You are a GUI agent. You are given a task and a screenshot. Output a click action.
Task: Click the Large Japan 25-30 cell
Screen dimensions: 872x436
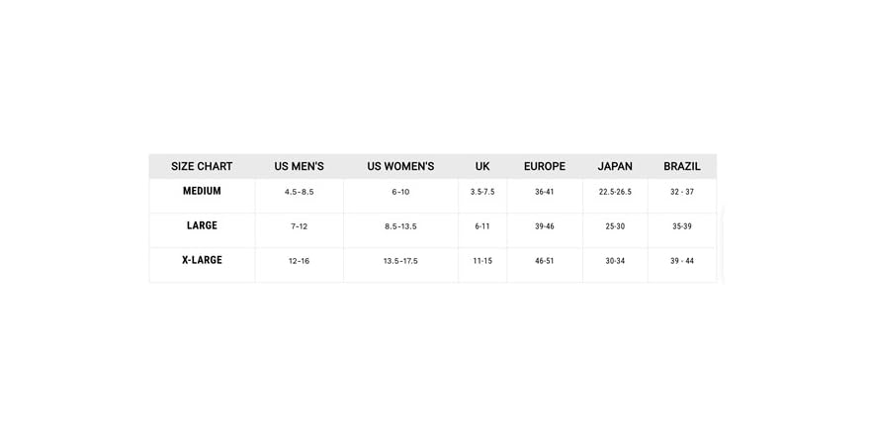coord(615,226)
